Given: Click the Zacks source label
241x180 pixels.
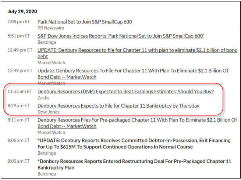Looking at the screenshot, I should coord(43,98).
